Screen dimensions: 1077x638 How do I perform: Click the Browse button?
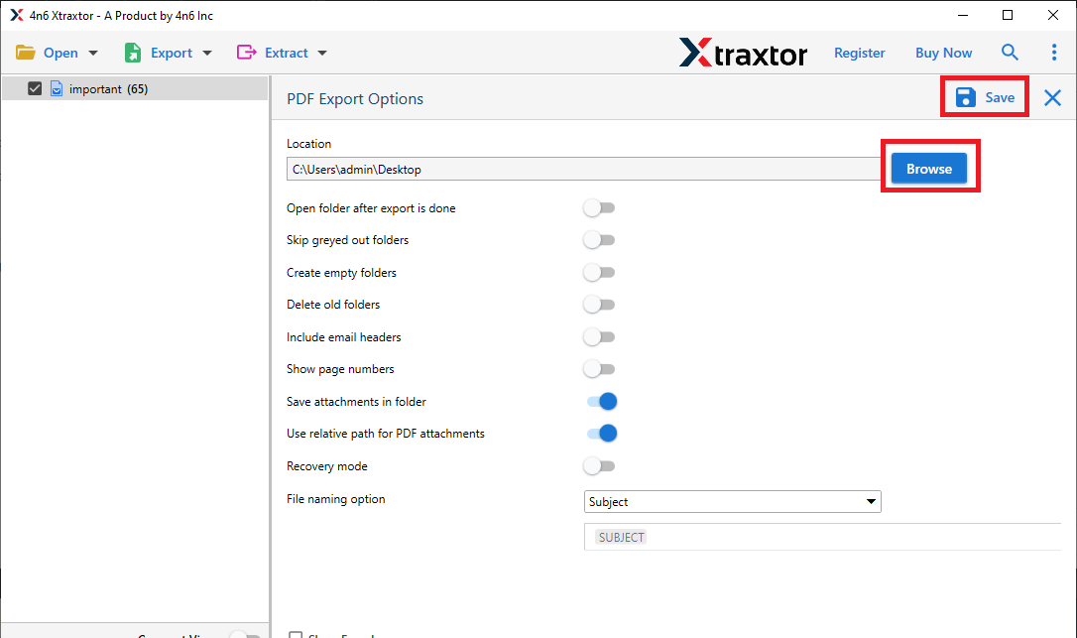928,169
